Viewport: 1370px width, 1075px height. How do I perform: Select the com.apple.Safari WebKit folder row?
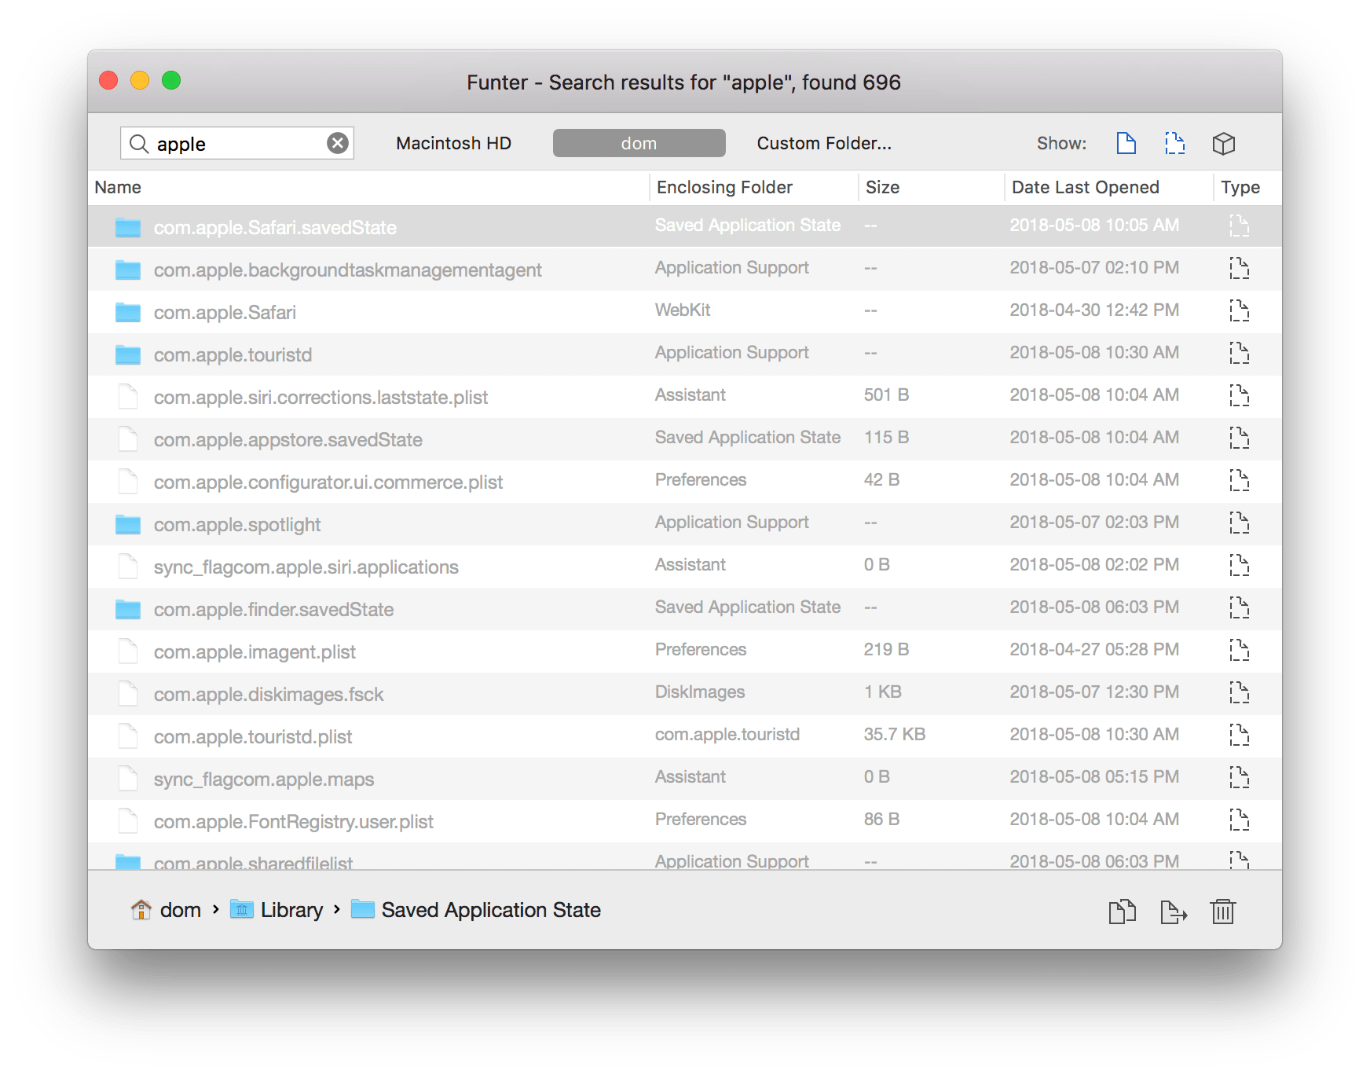[x=685, y=311]
